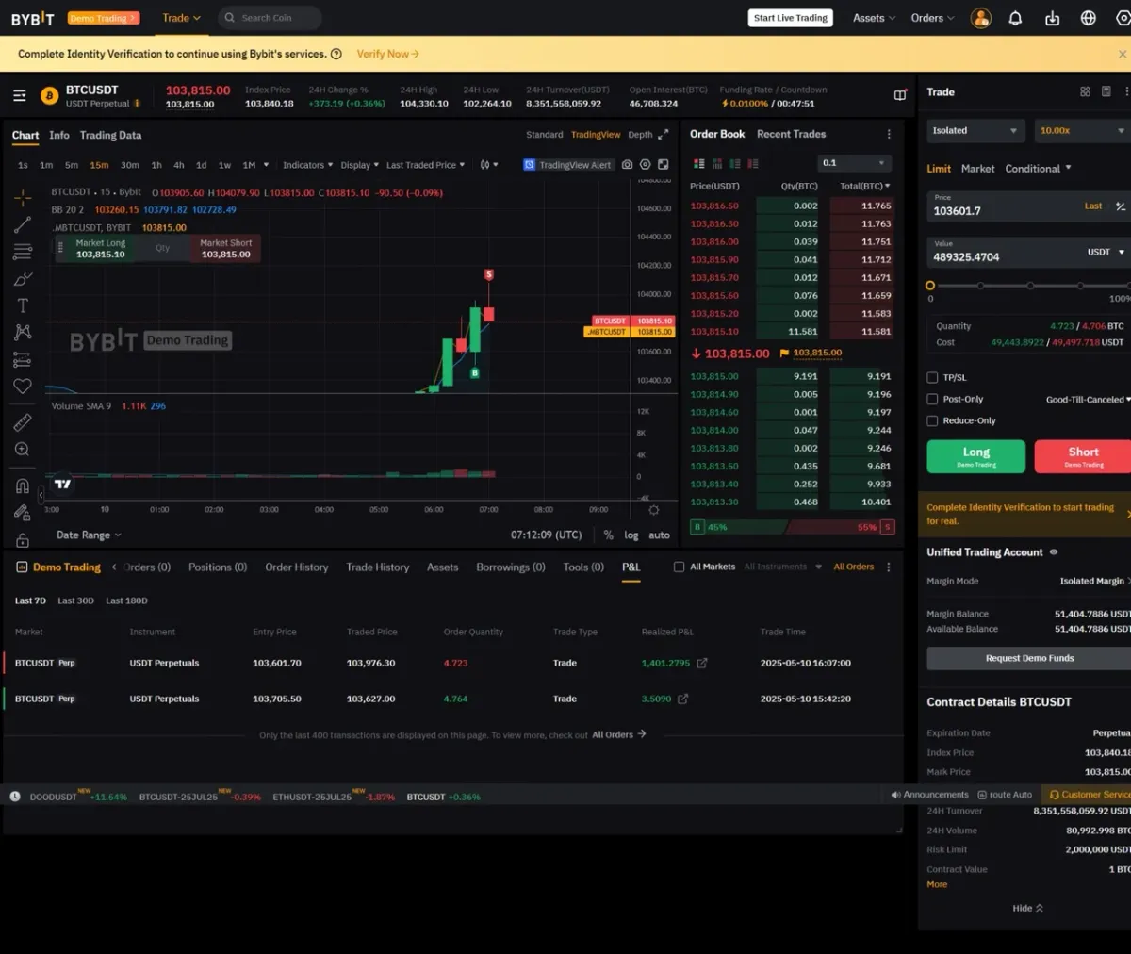
Task: Click the Search Coin field
Action: (270, 18)
